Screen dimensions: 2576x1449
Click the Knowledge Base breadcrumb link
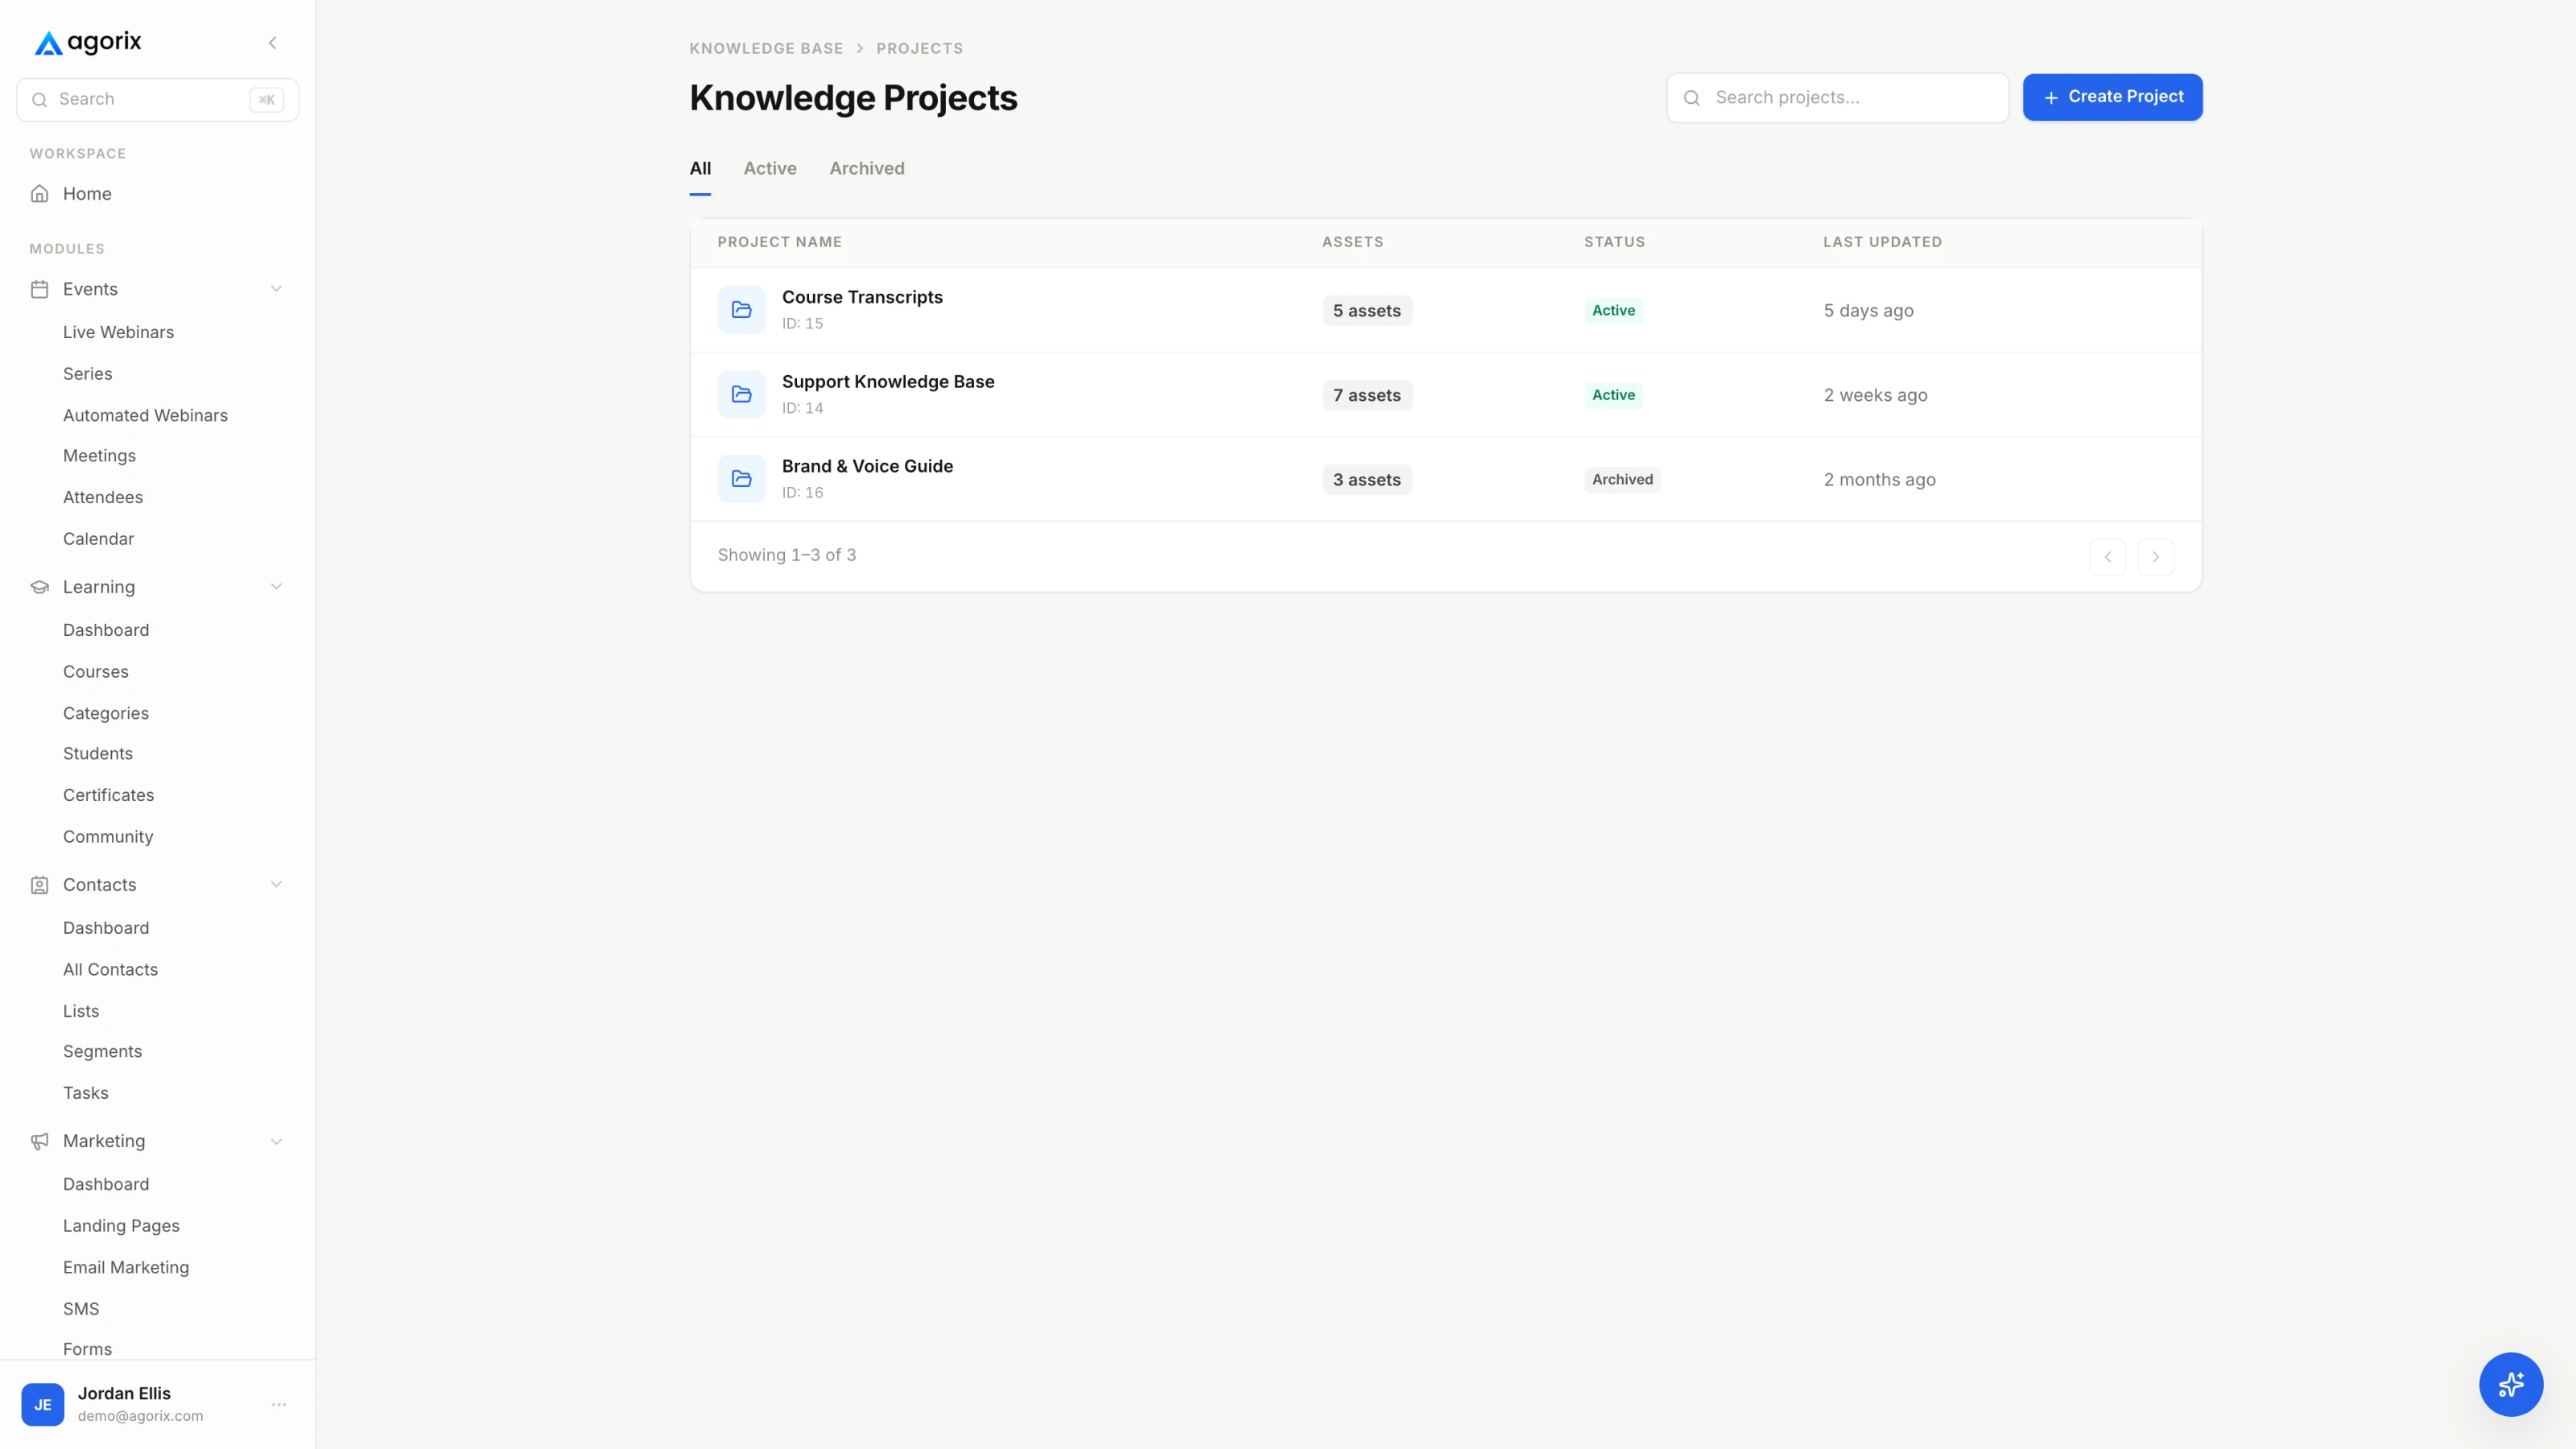point(766,48)
